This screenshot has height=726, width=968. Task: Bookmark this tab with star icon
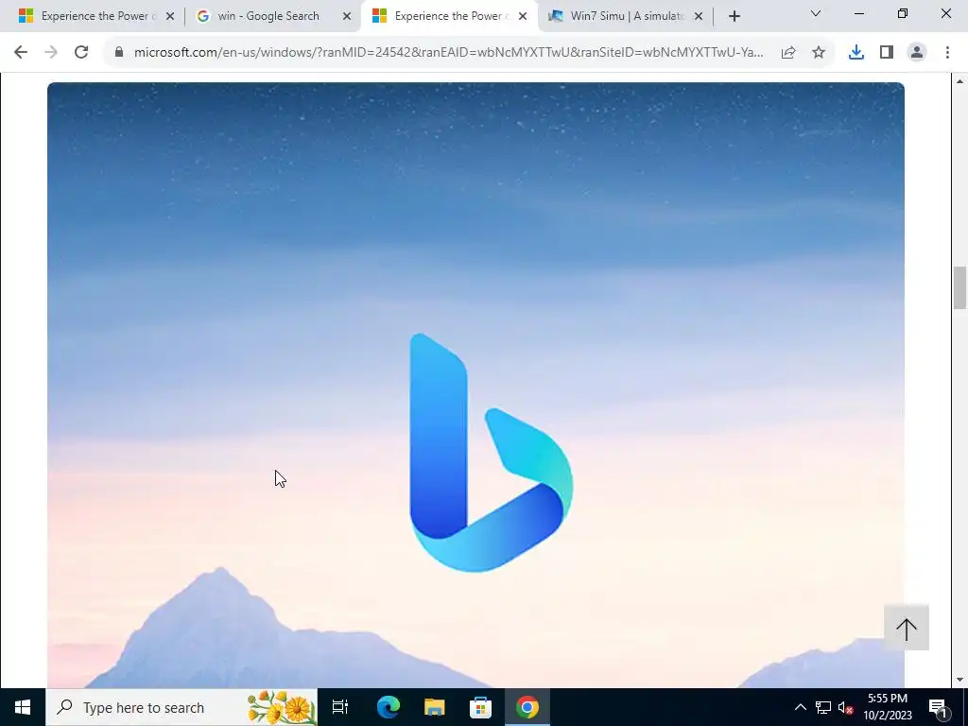pos(819,53)
